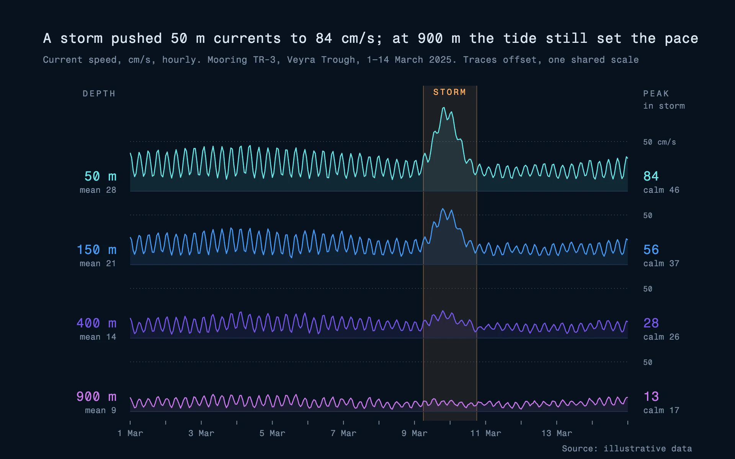Click the 'calm 46' label
The image size is (735, 459).
point(661,190)
